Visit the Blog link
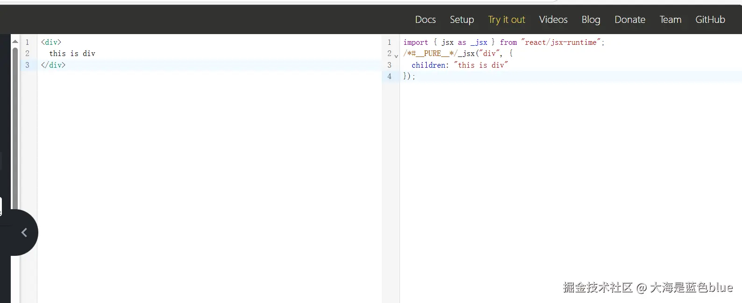Screen dimensions: 742x303 591,20
